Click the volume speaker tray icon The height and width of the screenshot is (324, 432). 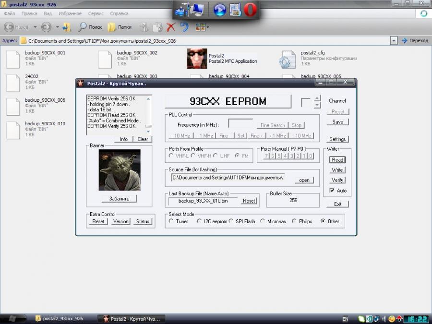(x=384, y=319)
